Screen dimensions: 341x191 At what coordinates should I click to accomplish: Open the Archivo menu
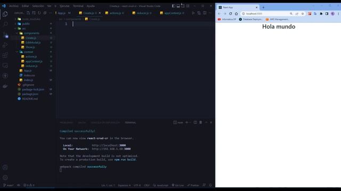[14, 6]
